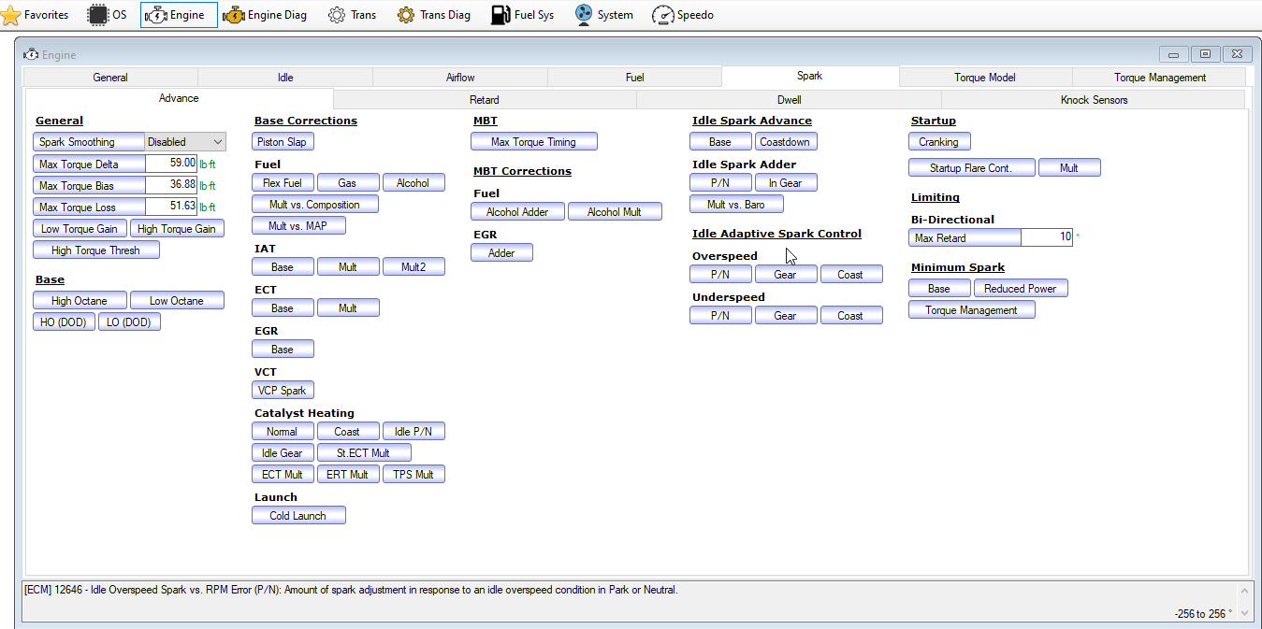Click the Max Torque Delta value field

[171, 164]
